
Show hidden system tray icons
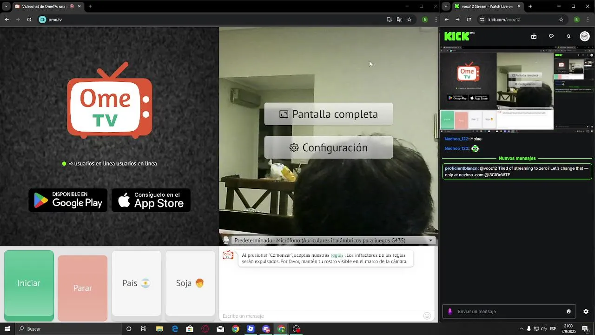[521, 329]
